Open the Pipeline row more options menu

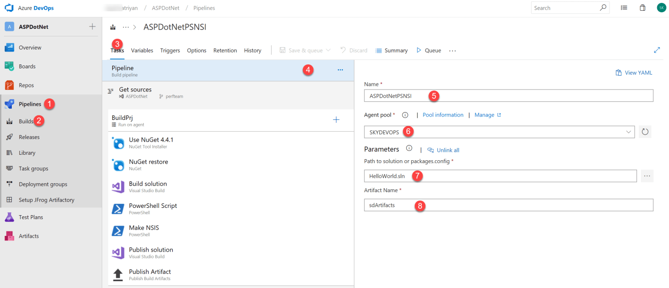(x=340, y=70)
